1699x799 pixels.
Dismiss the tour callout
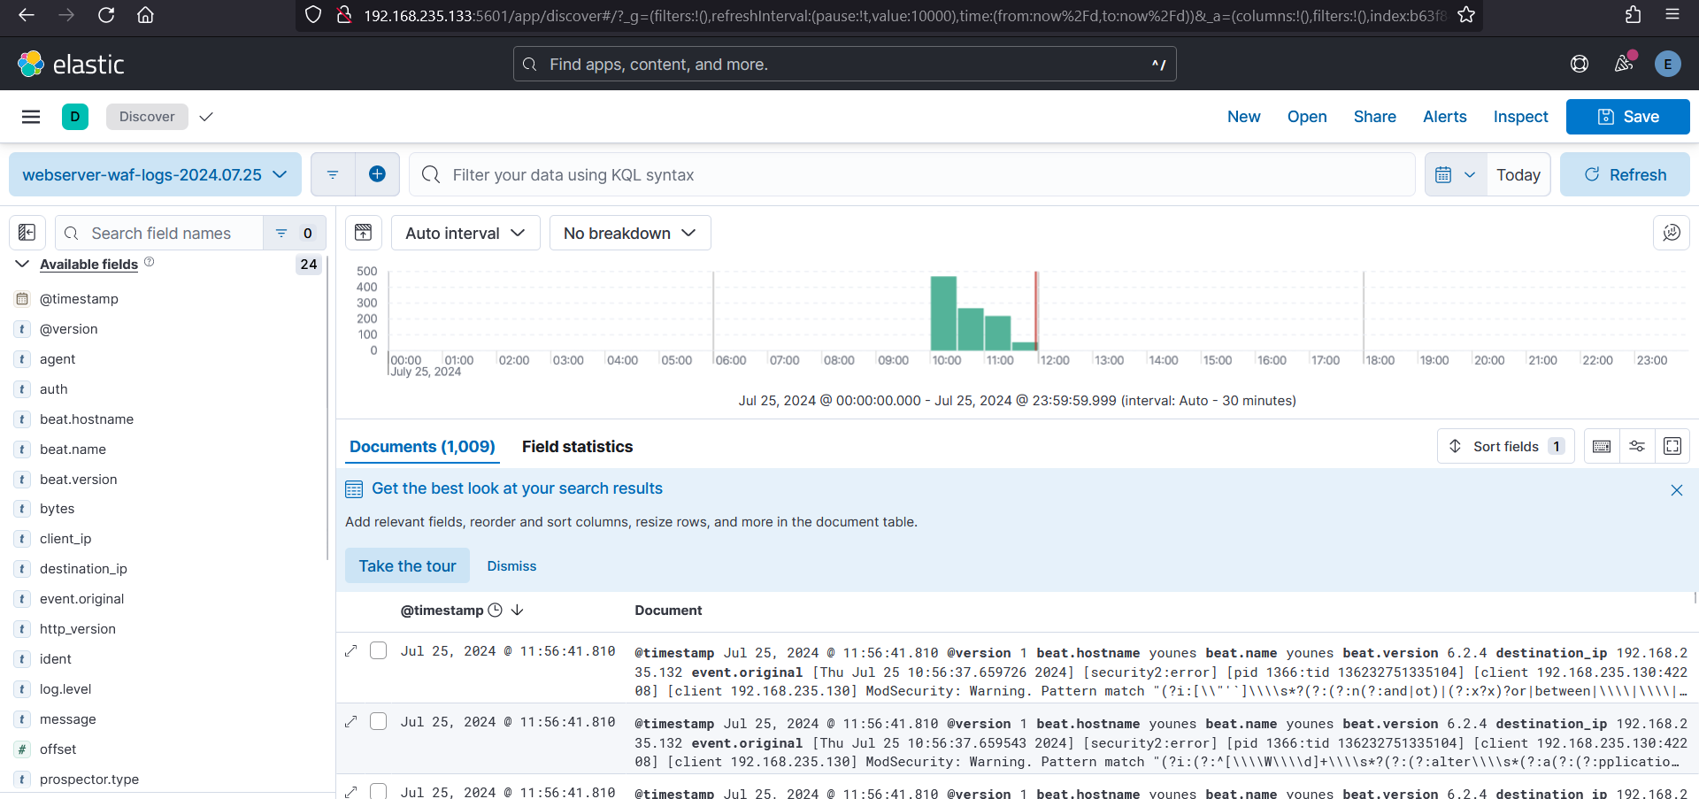pos(511,565)
